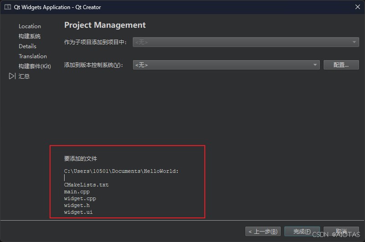The width and height of the screenshot is (365, 242).
Task: Cancel the wizard with 取消 button
Action: [x=341, y=232]
